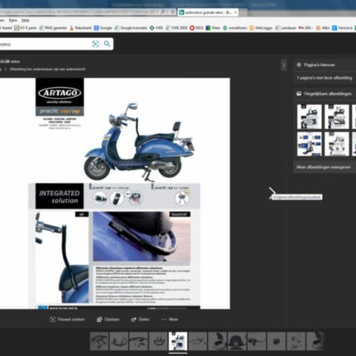The image size is (356, 356).
Task: Open the RNG garantie bookmark
Action: tap(53, 28)
